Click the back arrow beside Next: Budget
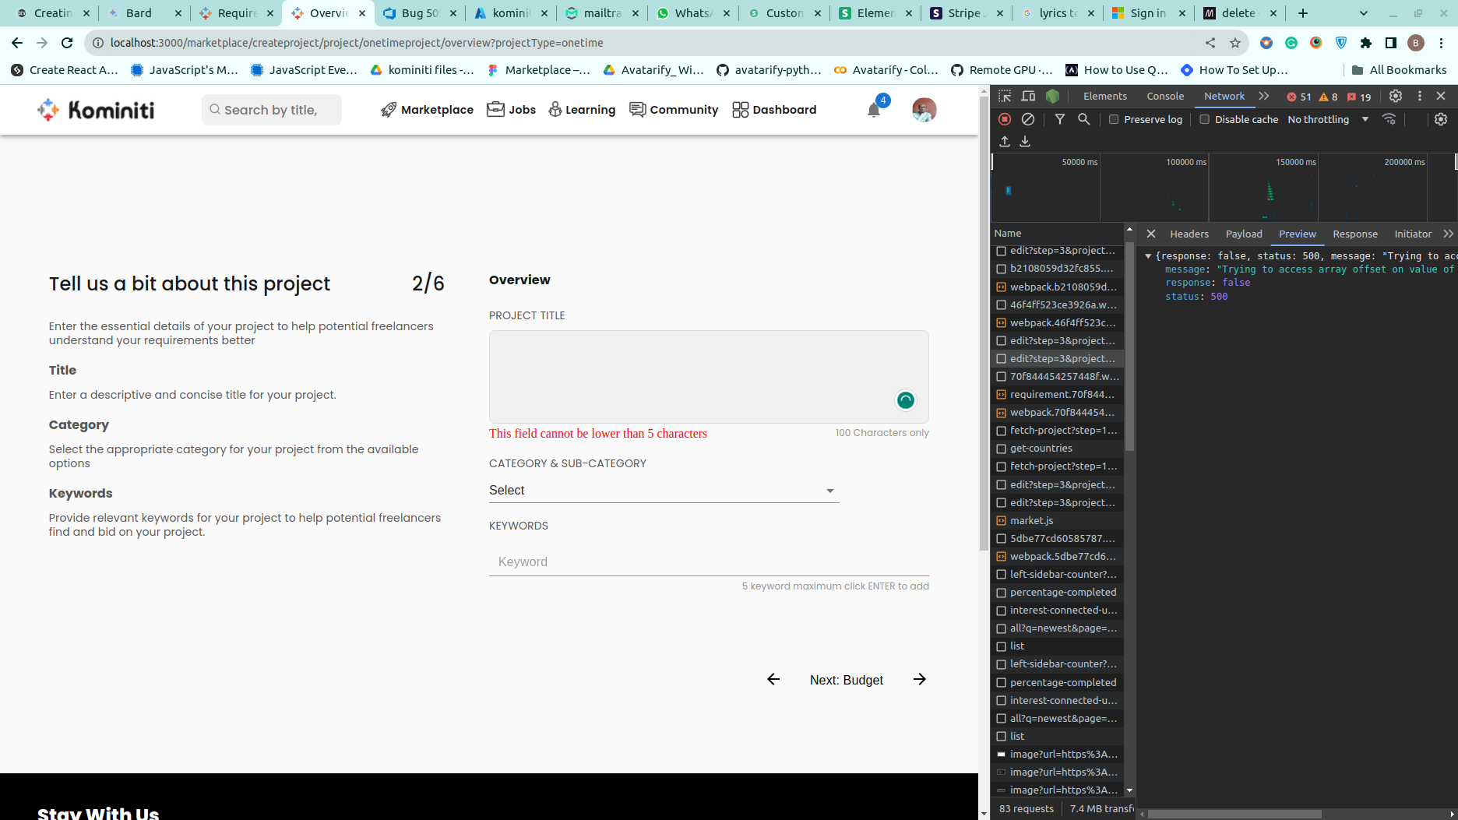Image resolution: width=1458 pixels, height=820 pixels. 773,679
